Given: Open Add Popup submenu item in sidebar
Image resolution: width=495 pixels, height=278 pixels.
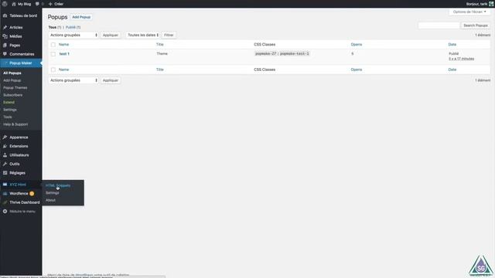Looking at the screenshot, I should 12,80.
